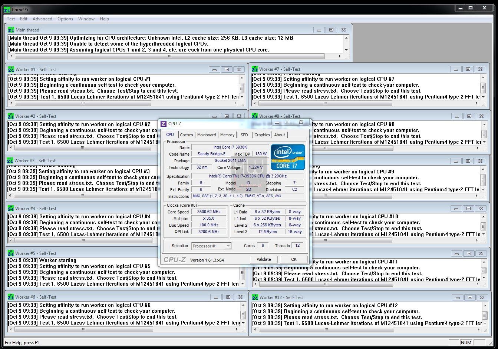Click the Validate button in CPU-Z
Image resolution: width=498 pixels, height=349 pixels.
point(264,259)
